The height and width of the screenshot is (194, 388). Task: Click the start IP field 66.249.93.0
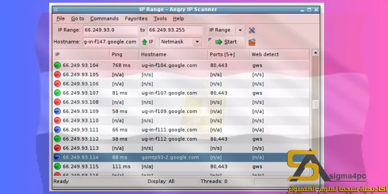[111, 30]
